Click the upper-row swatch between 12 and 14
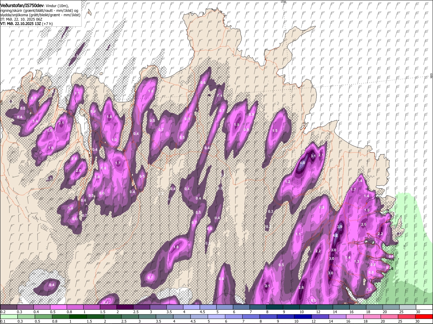Image resolution: width=433 pixels, height=324 pixels. pyautogui.click(x=325, y=307)
